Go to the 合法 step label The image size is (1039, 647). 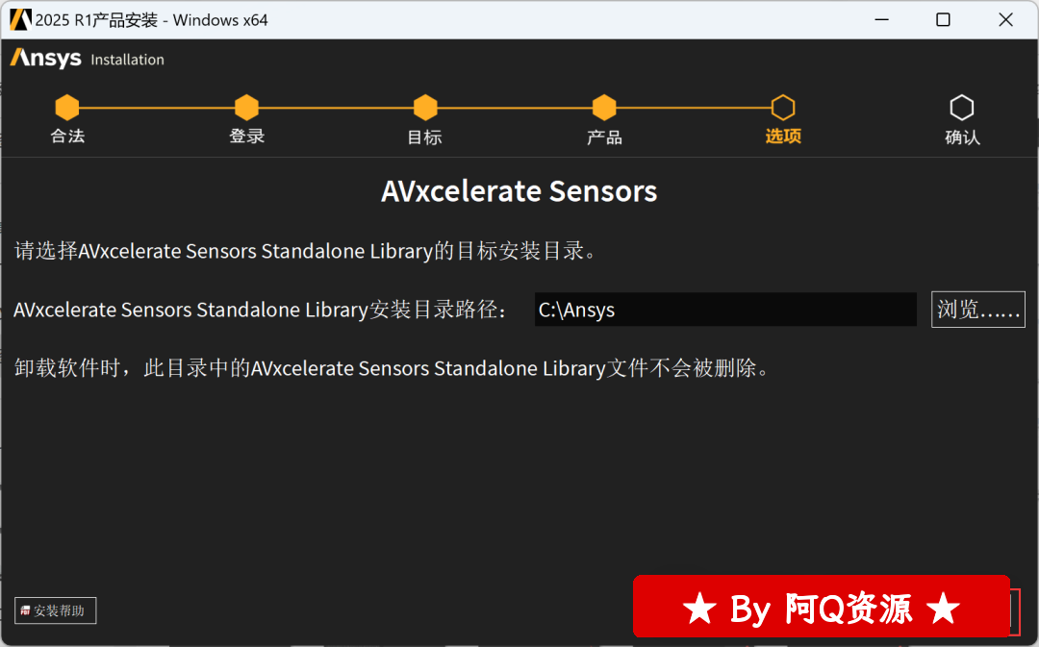(x=67, y=137)
